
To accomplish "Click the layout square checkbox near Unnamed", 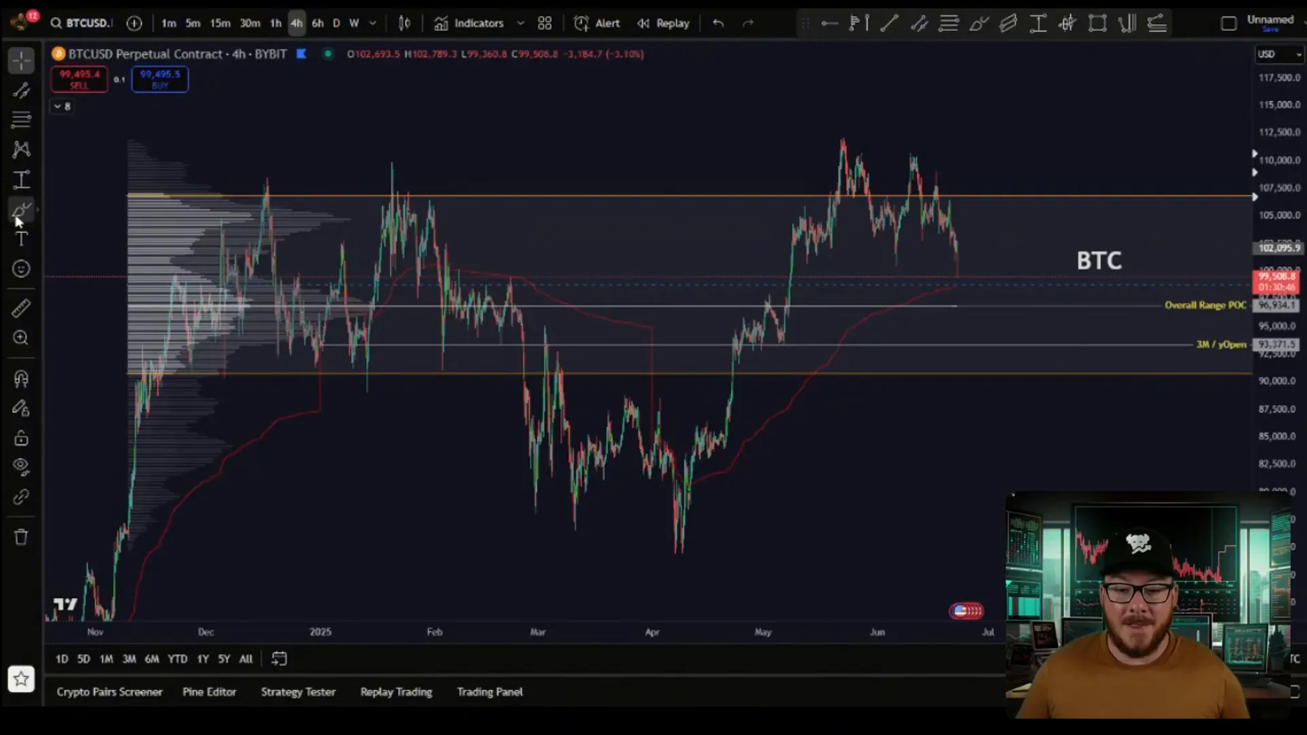I will tap(1228, 23).
